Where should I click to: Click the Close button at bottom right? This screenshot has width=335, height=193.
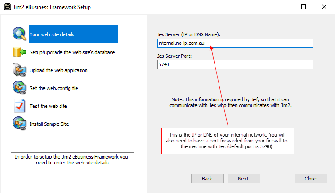tap(311, 179)
